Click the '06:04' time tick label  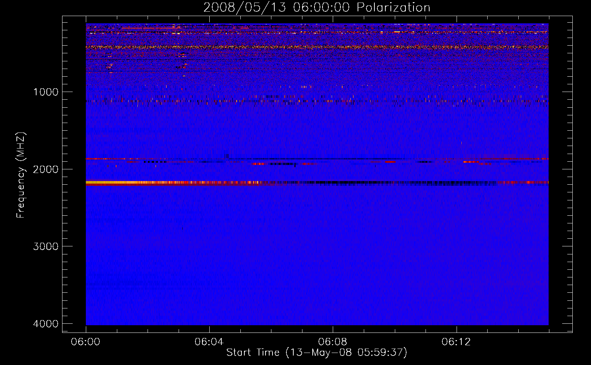click(x=209, y=342)
